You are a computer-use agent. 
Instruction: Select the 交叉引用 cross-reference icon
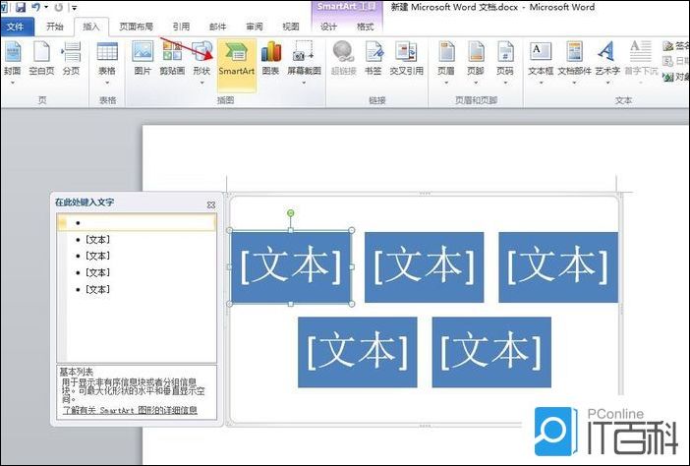(406, 59)
